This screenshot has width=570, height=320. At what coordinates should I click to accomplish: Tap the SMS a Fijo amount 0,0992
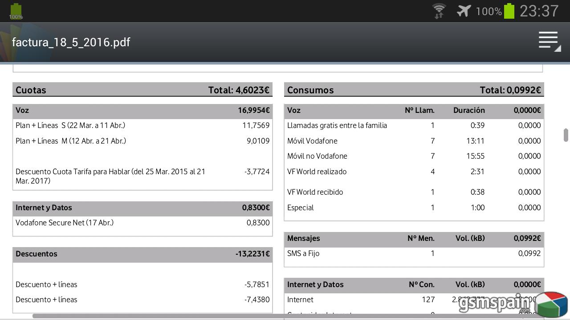(529, 253)
